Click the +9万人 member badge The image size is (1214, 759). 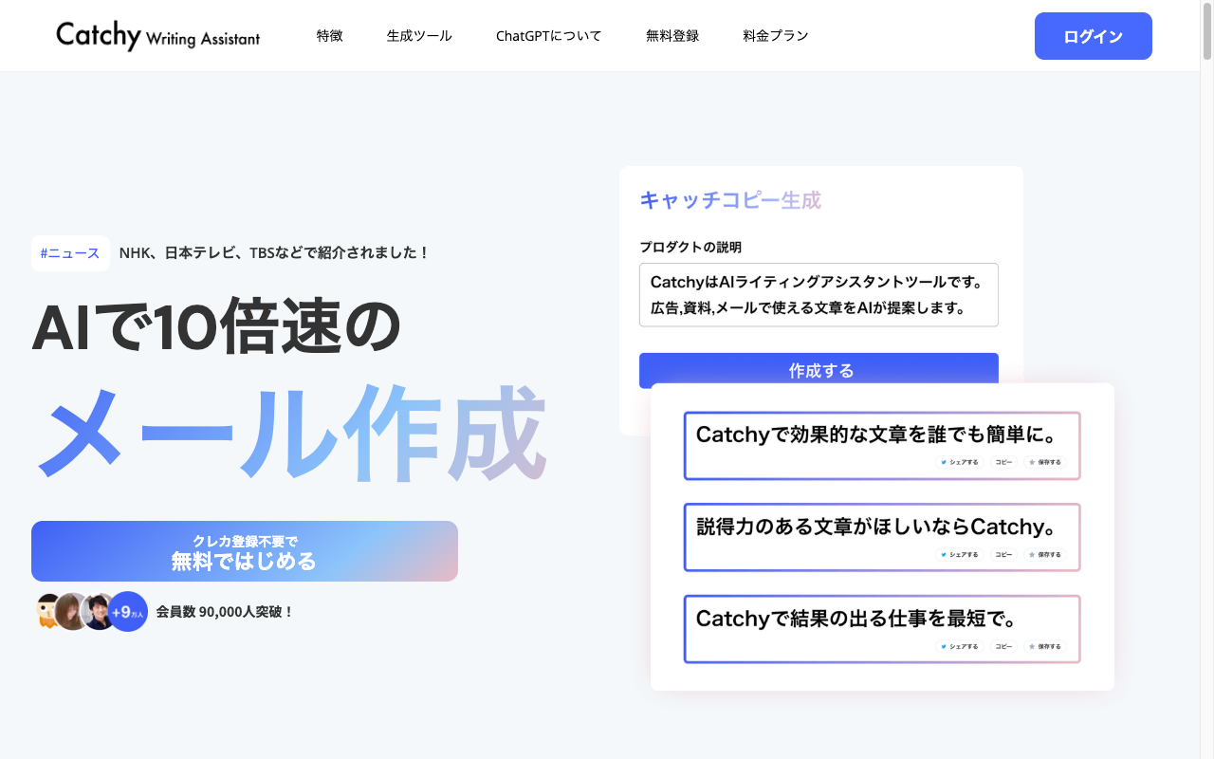coord(128,612)
